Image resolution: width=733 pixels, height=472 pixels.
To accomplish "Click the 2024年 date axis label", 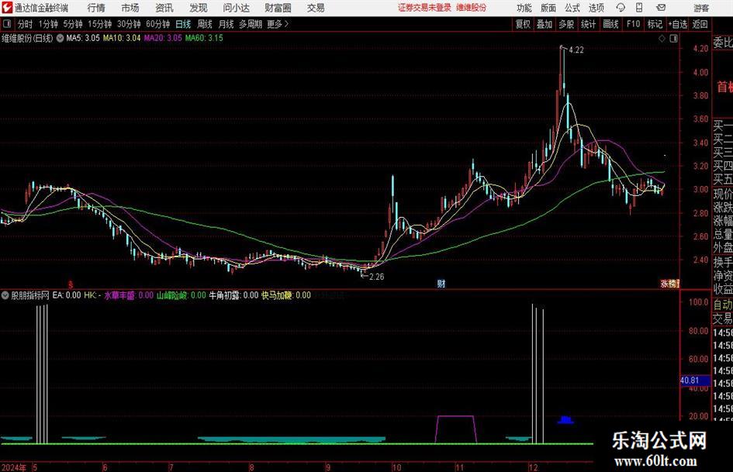I will [14, 467].
